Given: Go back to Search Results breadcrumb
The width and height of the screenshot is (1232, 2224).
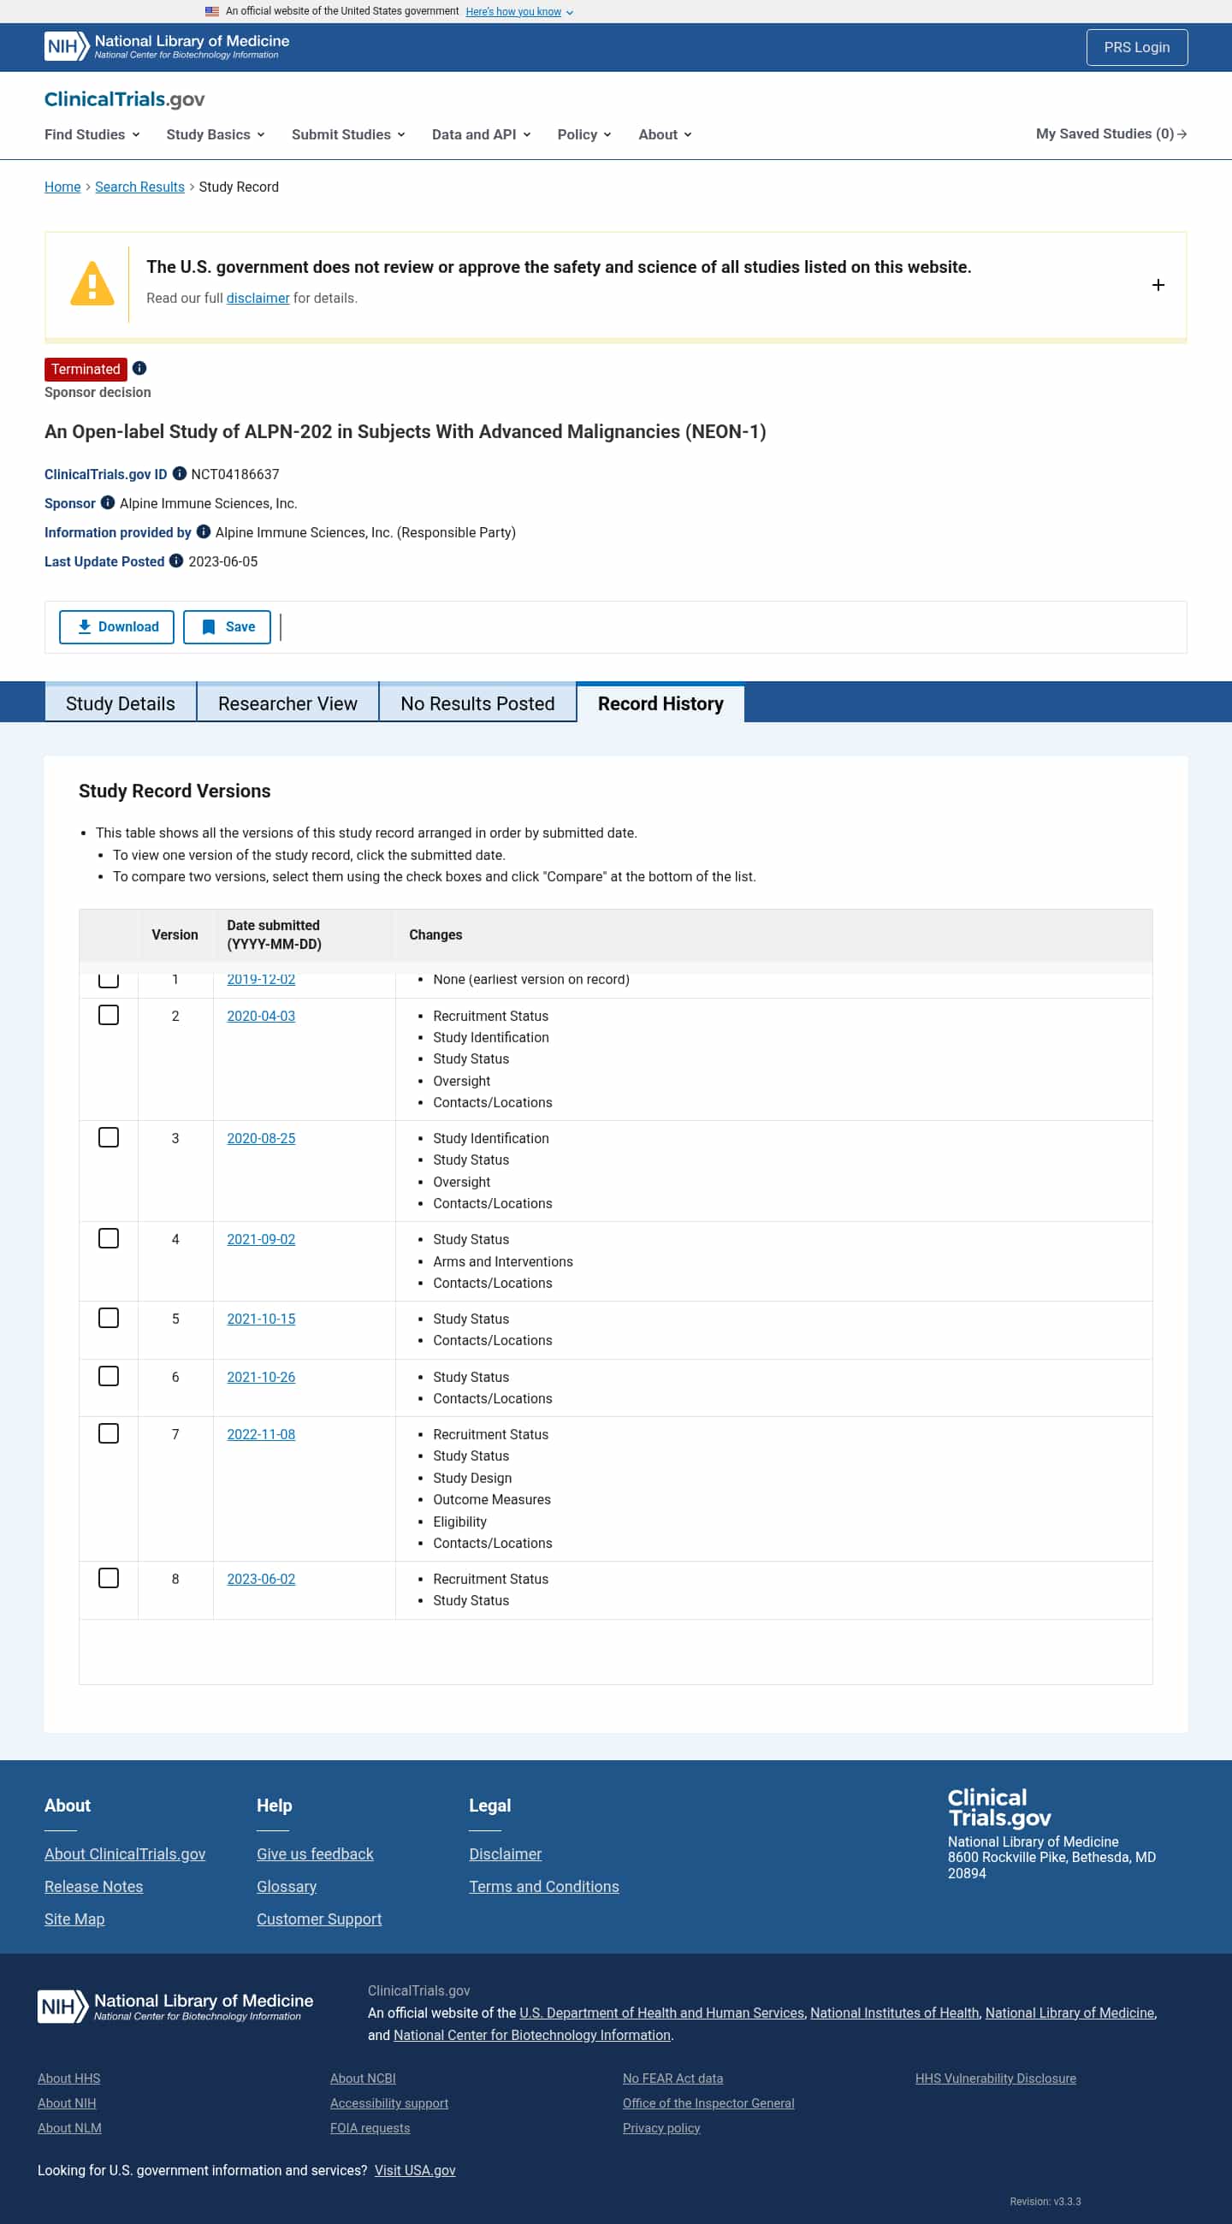Looking at the screenshot, I should click(x=139, y=187).
